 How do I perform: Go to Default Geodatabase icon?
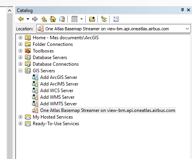tap(62, 19)
